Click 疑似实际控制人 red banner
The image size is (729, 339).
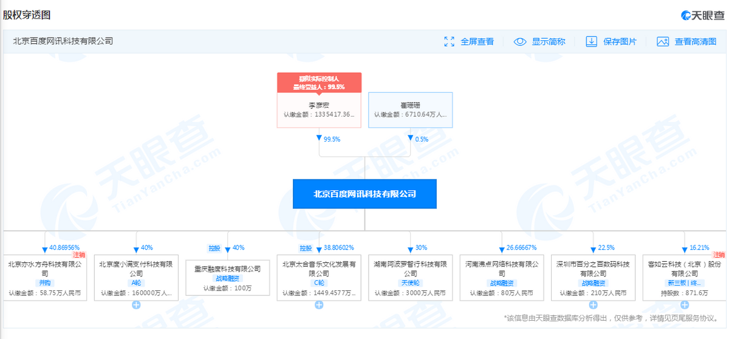(319, 83)
